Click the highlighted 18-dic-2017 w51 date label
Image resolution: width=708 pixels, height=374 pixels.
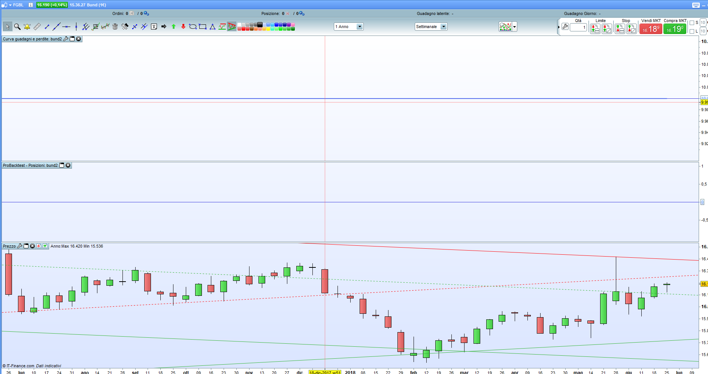(x=325, y=373)
